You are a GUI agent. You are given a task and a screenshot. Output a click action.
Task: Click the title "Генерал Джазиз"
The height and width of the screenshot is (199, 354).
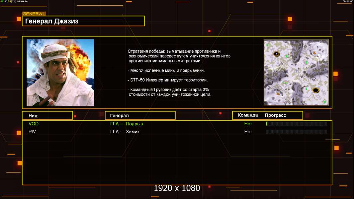pos(52,21)
